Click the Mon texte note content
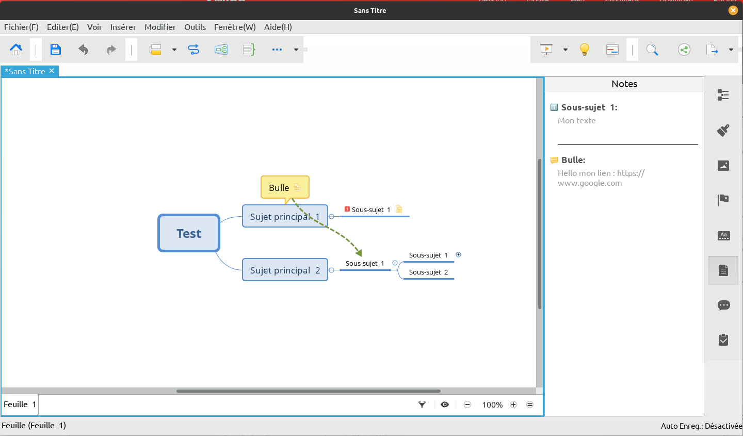The height and width of the screenshot is (436, 743). [577, 121]
